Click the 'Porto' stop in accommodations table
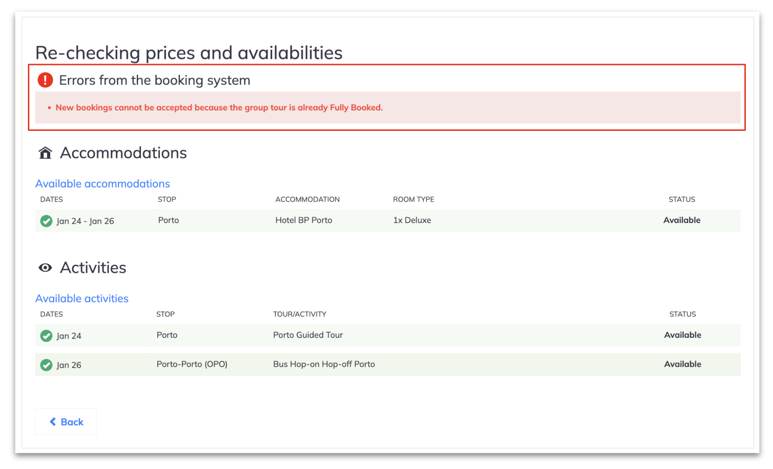Image resolution: width=773 pixels, height=469 pixels. (168, 220)
